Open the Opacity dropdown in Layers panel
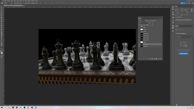The width and height of the screenshot is (194, 109). (153, 23)
